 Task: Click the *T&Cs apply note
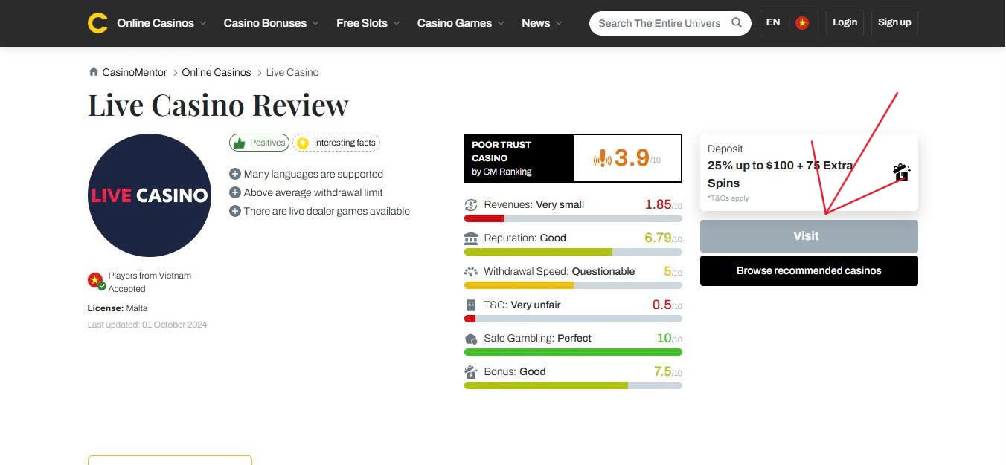[728, 198]
